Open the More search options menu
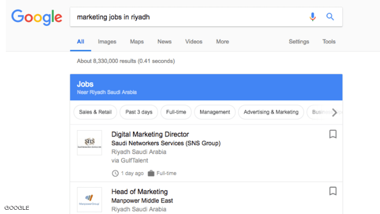The height and width of the screenshot is (214, 380). 222,42
